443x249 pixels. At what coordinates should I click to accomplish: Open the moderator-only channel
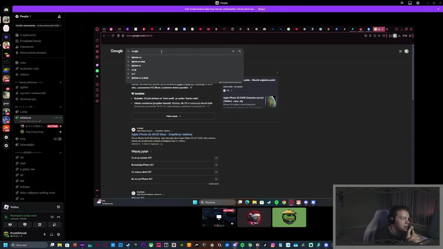(x=29, y=68)
